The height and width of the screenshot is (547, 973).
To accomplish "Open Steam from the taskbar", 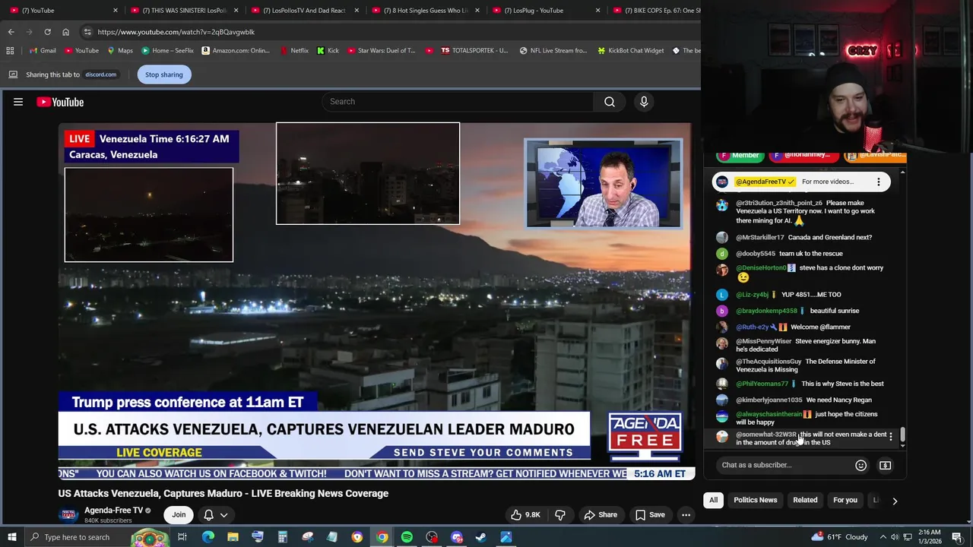I will coord(481,537).
